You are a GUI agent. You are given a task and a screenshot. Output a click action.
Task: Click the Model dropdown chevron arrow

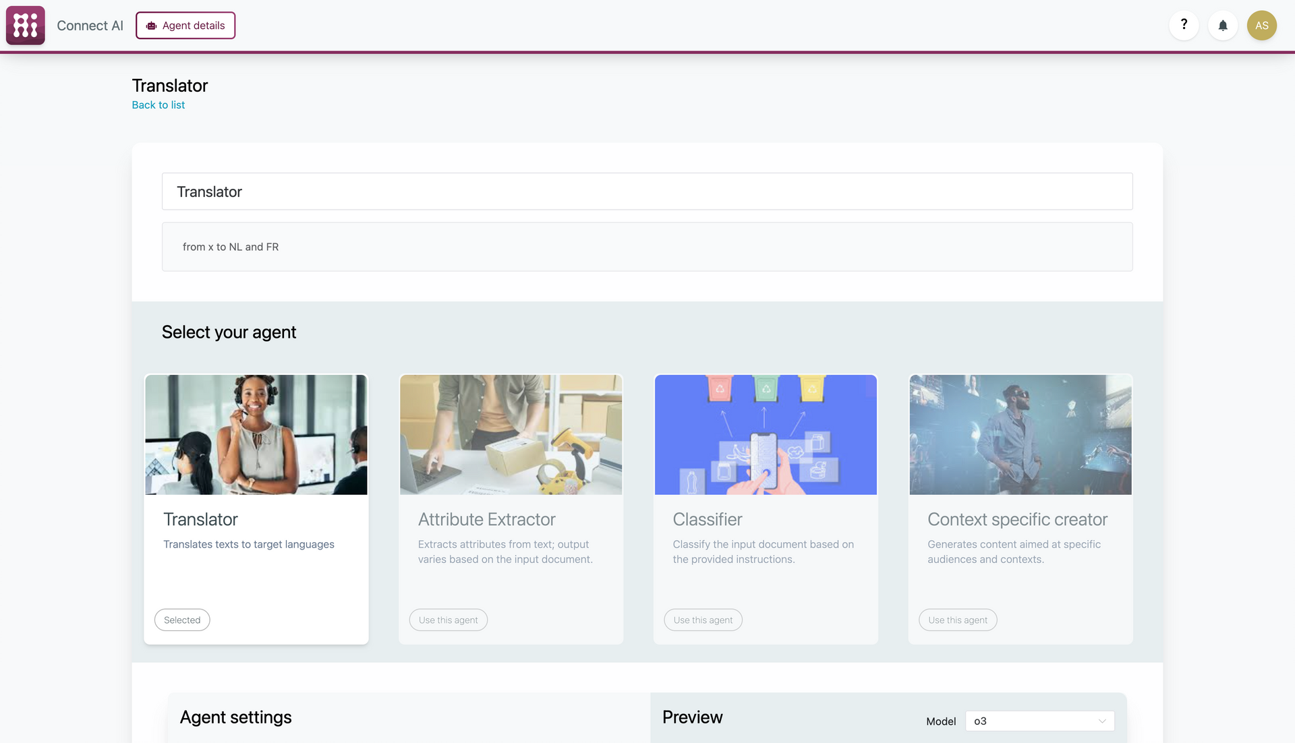click(1102, 721)
